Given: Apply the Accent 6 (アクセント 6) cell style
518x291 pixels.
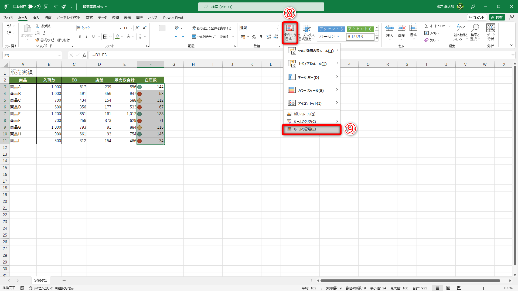Looking at the screenshot, I should (x=360, y=29).
